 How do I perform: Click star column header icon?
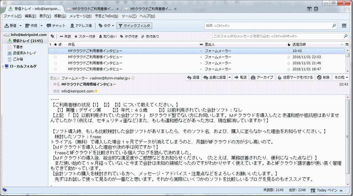tap(55, 44)
